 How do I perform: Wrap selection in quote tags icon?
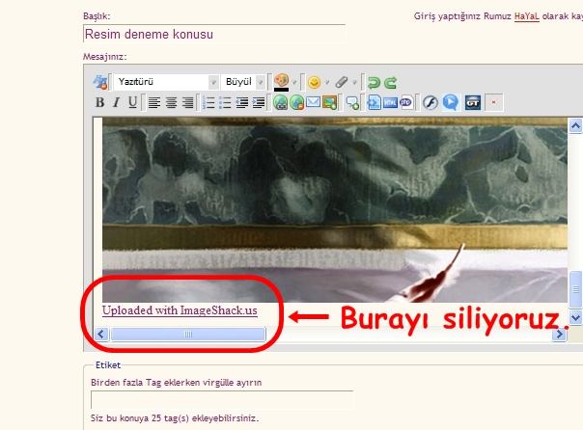[353, 102]
